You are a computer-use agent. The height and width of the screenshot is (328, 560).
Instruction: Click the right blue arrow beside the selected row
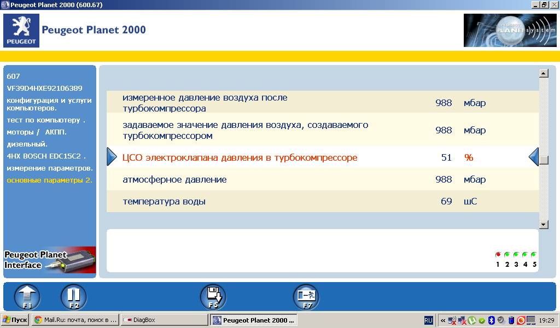click(534, 157)
